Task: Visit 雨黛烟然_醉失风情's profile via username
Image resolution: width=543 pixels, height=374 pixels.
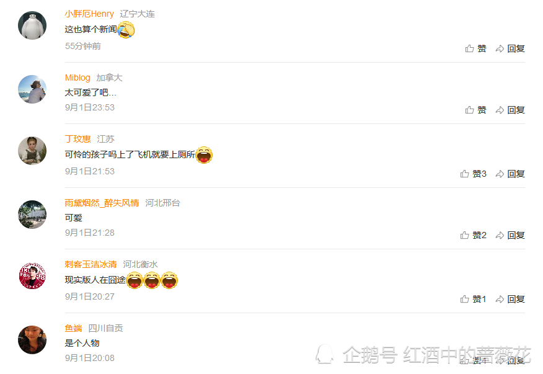Action: tap(102, 203)
